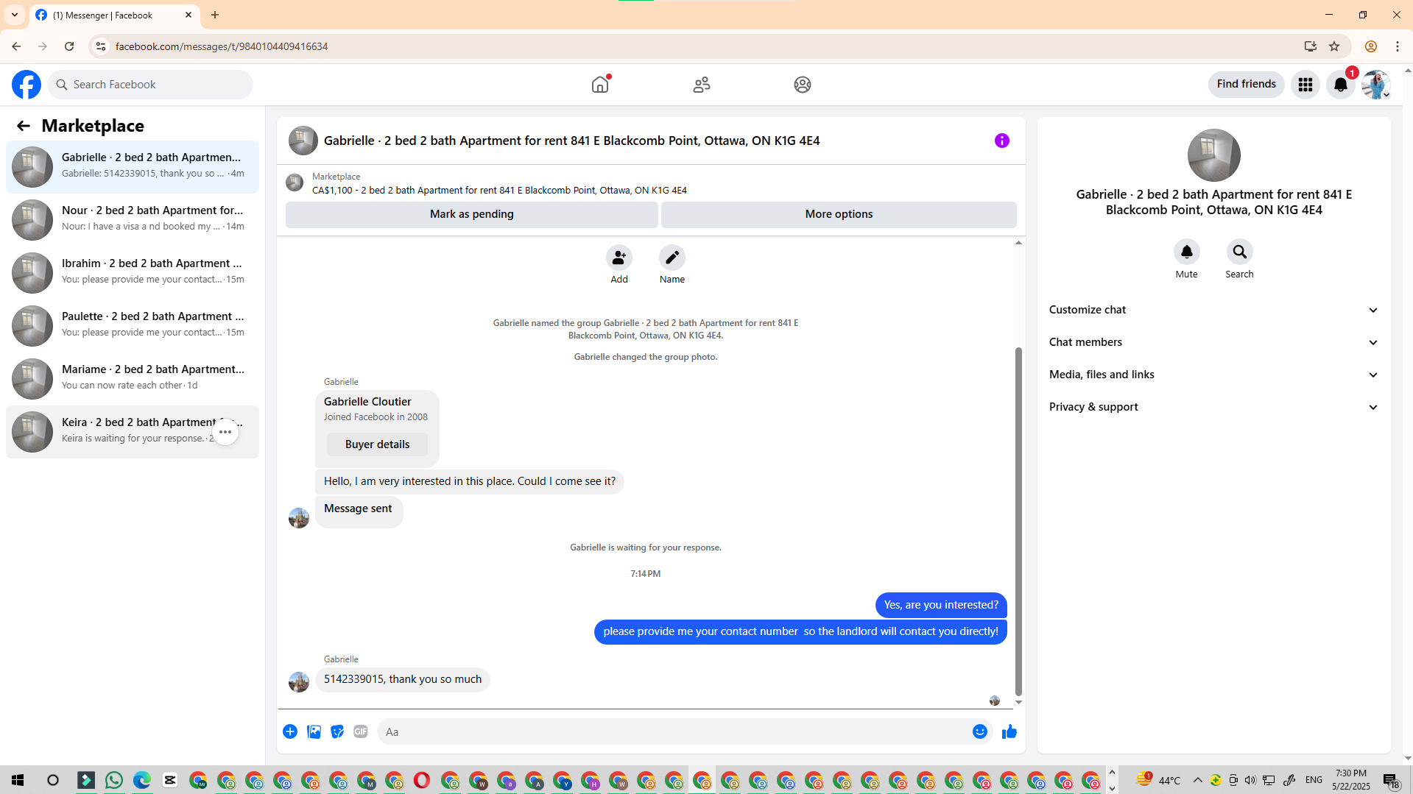
Task: Choose a GIF in composer
Action: point(361,731)
